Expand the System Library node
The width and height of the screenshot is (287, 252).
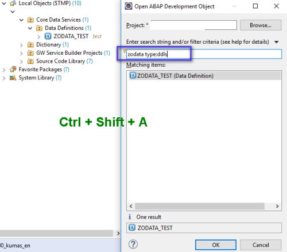click(4, 78)
